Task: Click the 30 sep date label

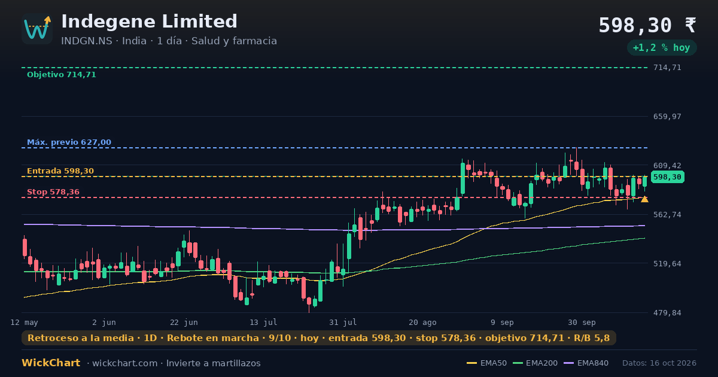Action: pos(582,322)
